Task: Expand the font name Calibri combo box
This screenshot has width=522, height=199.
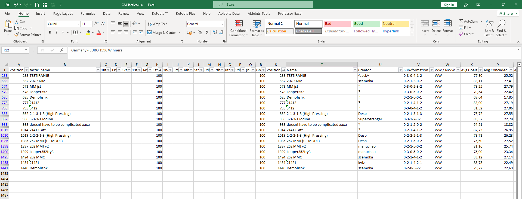Action: 79,24
